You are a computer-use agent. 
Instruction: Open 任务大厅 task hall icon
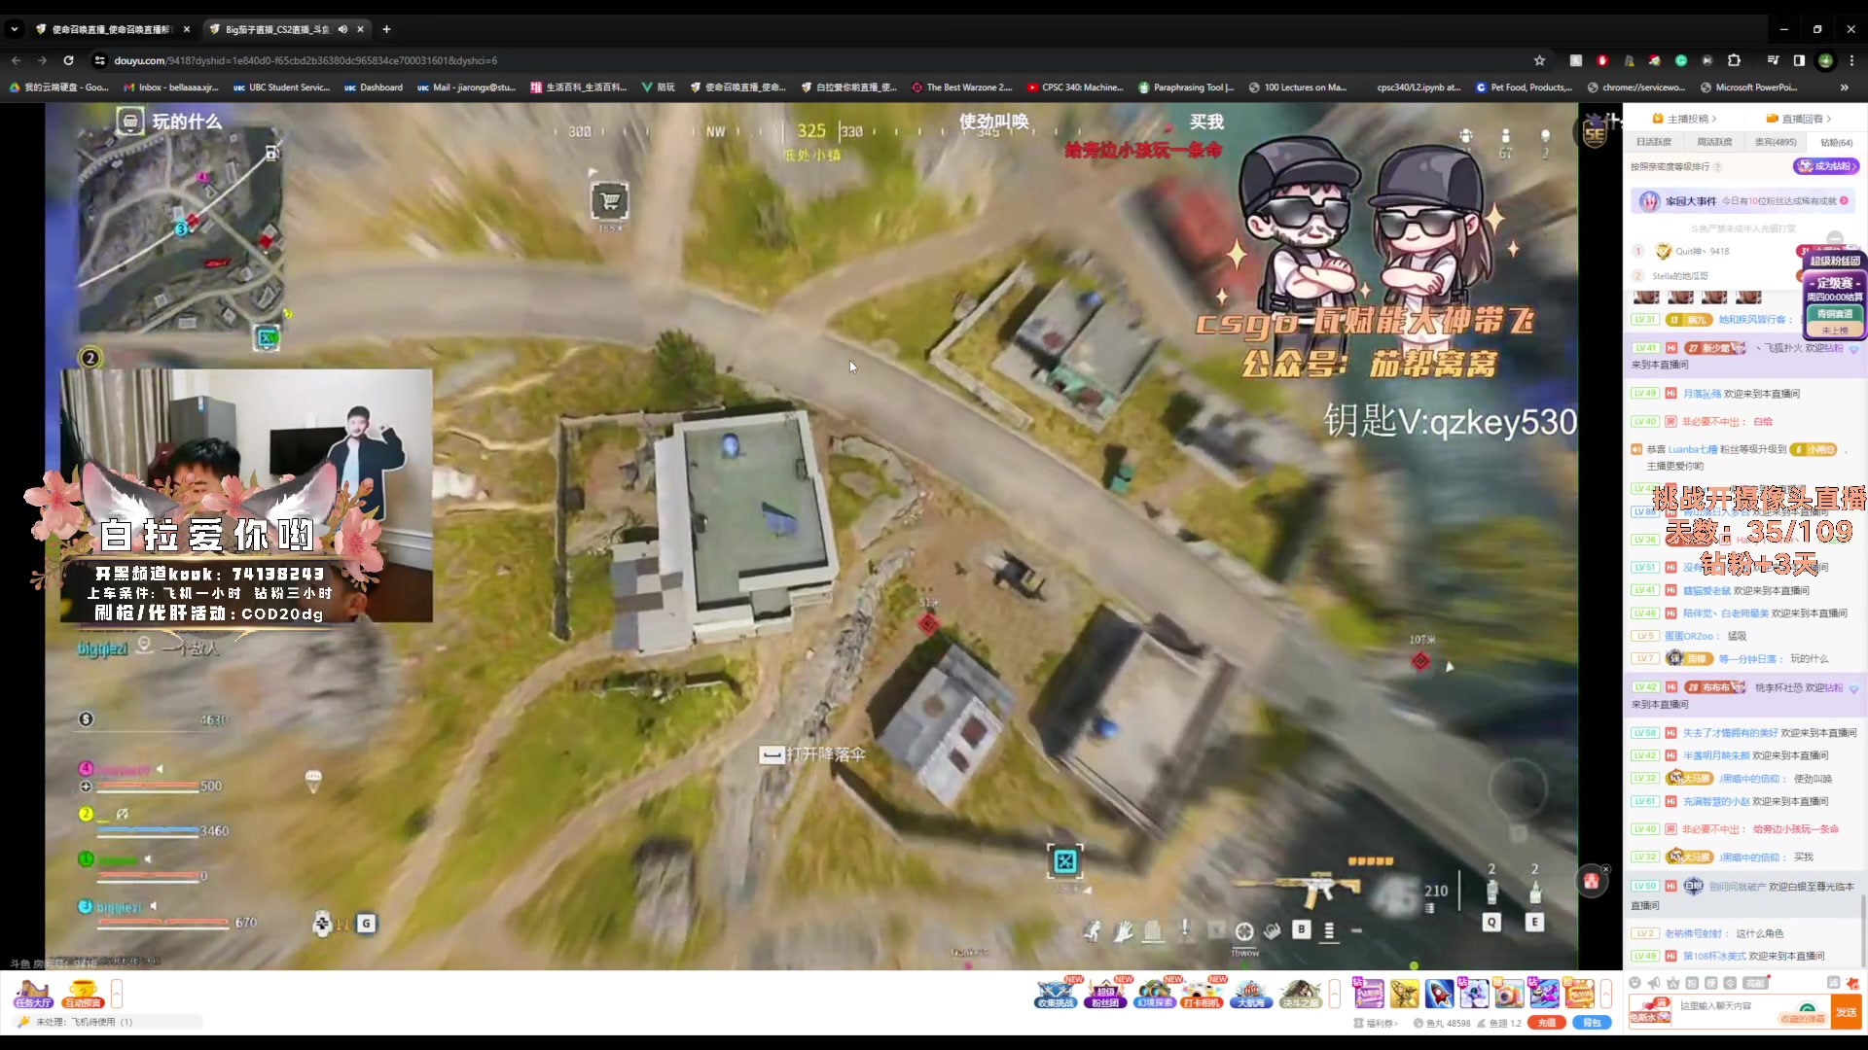tap(32, 994)
